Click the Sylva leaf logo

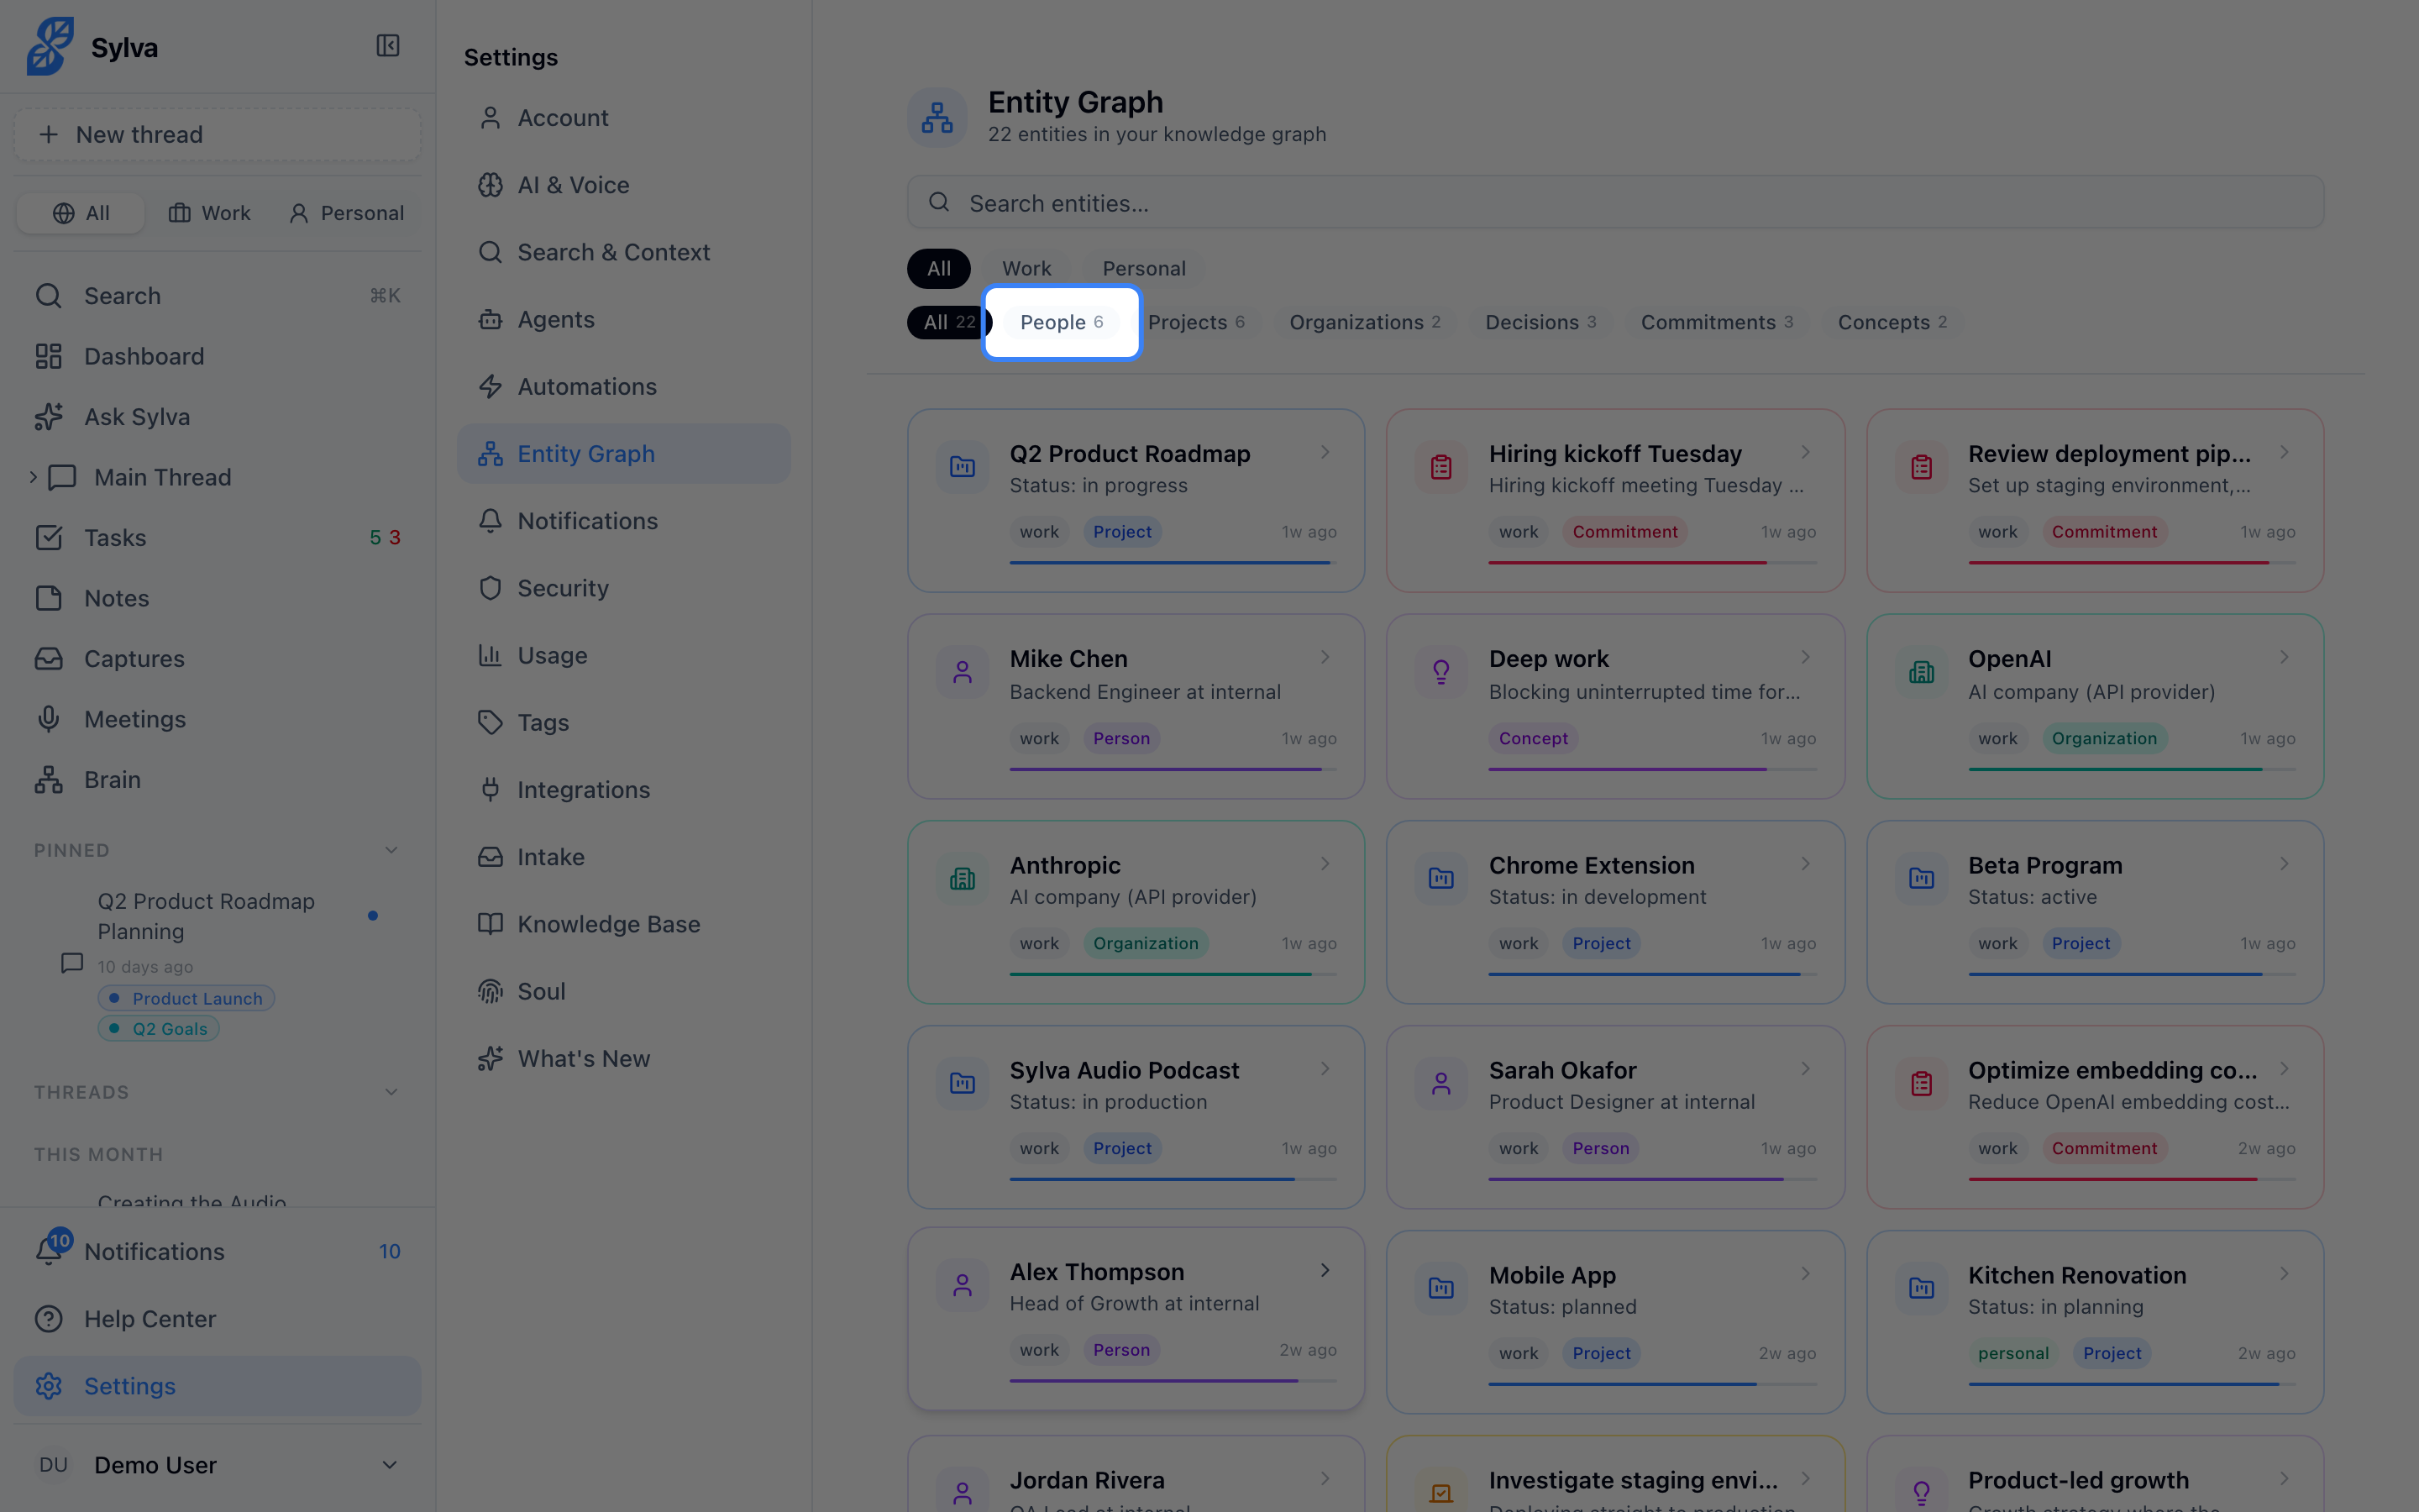click(x=50, y=46)
